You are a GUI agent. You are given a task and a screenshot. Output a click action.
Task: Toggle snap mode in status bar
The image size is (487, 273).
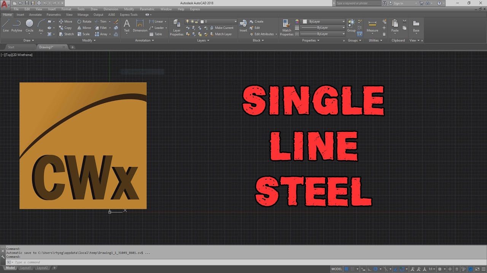click(353, 269)
